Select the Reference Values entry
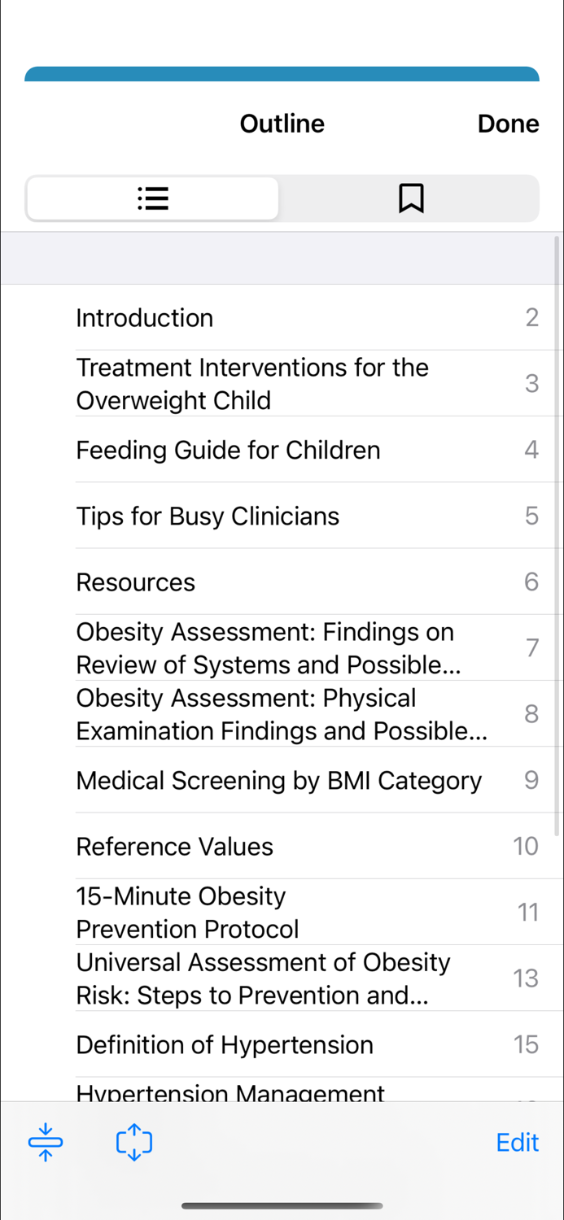The height and width of the screenshot is (1220, 564). tap(308, 846)
